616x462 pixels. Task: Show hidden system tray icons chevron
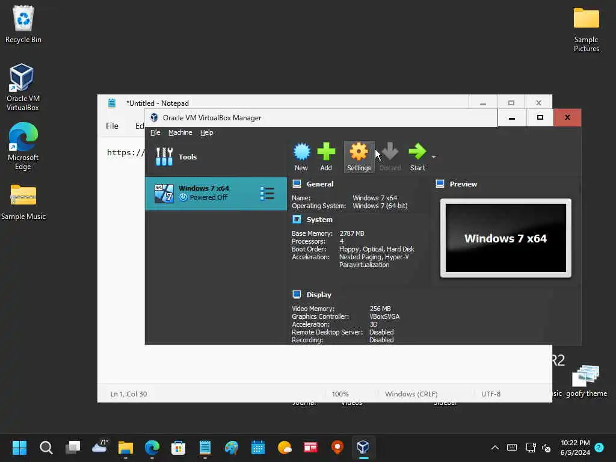pos(495,448)
